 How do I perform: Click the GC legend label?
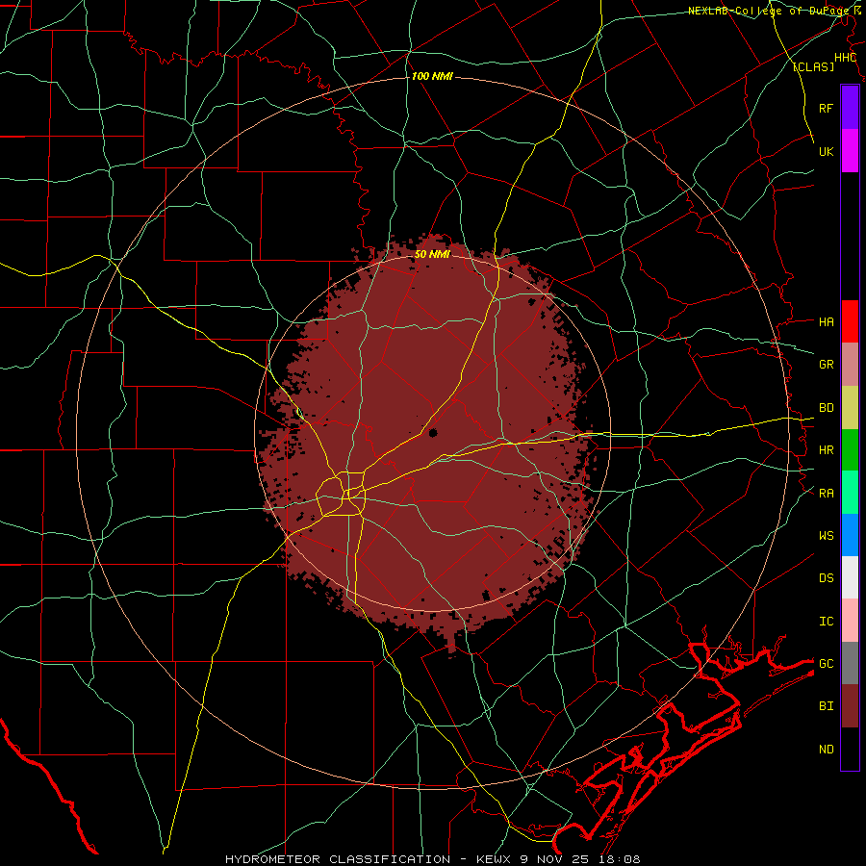[826, 664]
